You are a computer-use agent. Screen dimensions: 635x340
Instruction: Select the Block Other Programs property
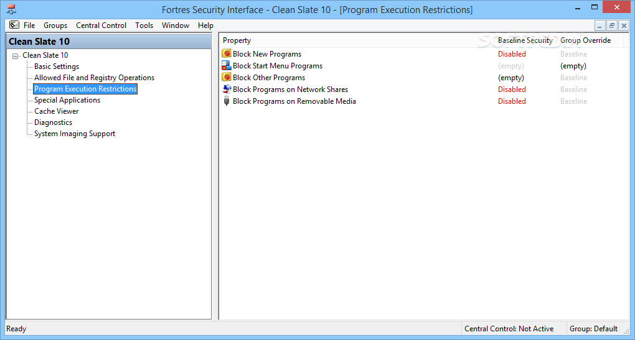point(269,78)
